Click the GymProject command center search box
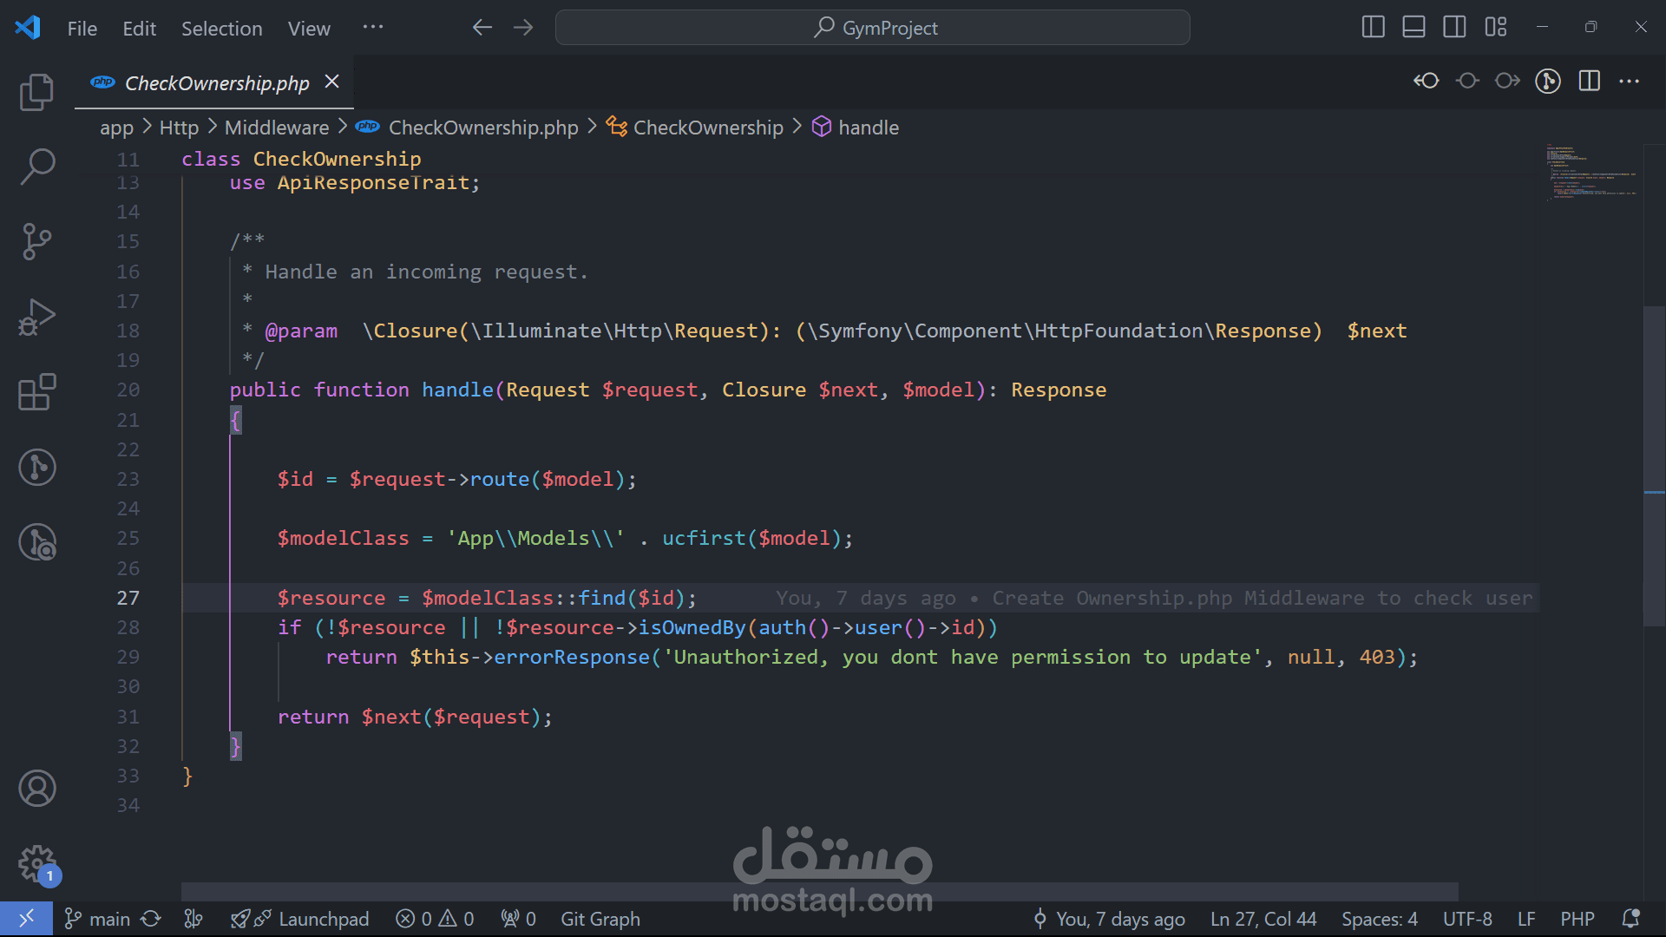This screenshot has height=937, width=1666. [872, 28]
